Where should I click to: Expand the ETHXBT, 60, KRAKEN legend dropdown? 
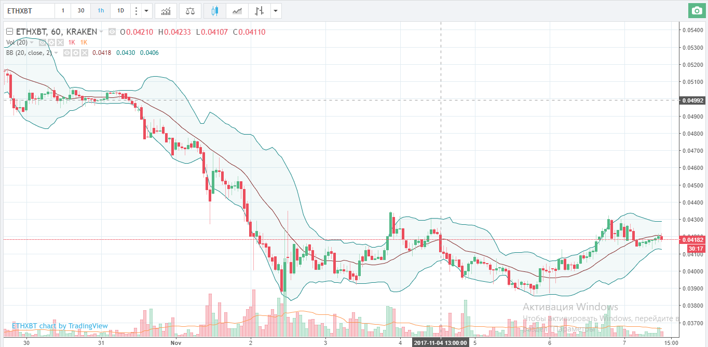tap(101, 32)
